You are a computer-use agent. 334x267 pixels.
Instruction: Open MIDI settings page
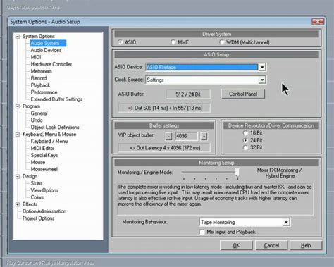pyautogui.click(x=36, y=57)
